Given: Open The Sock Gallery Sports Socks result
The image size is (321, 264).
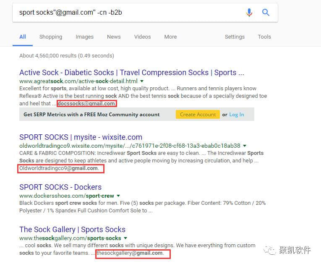Looking at the screenshot, I should click(x=72, y=230).
